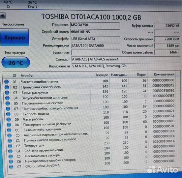Click the transfer mode field SATA/150 | SATA/600

click(x=96, y=45)
